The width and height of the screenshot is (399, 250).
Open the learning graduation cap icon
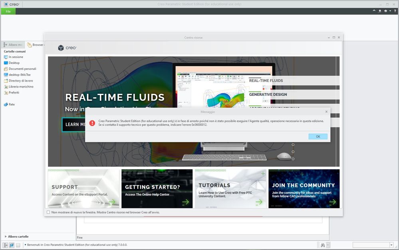click(385, 11)
